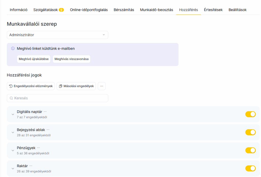Image resolution: width=261 pixels, height=177 pixels.
Task: Click the info icon in the invitation banner
Action: [13, 48]
